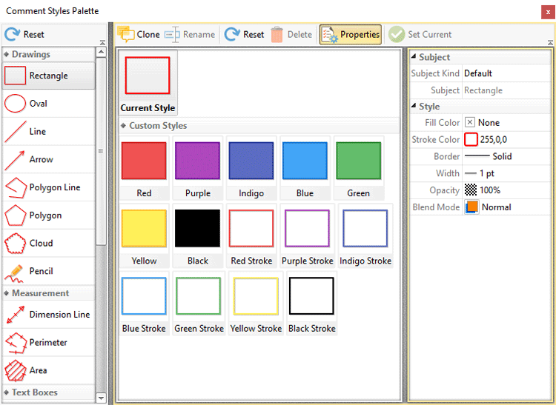
Task: Select the Arrow drawing tool
Action: 40,159
